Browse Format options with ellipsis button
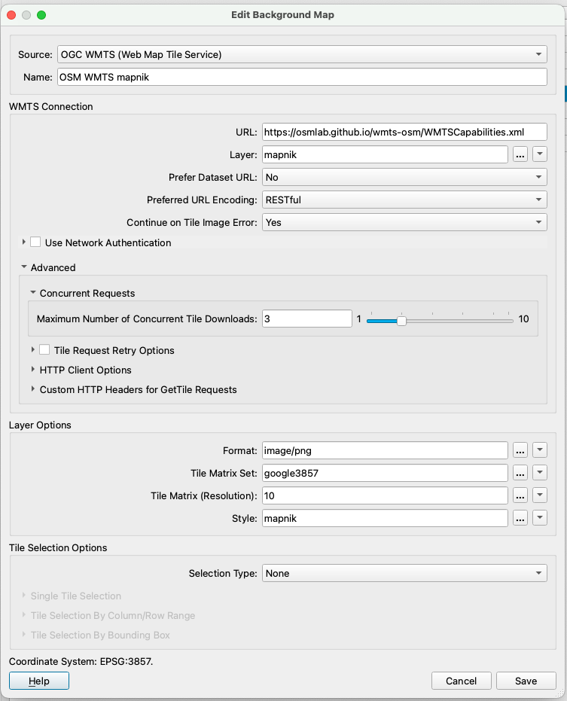The width and height of the screenshot is (567, 701). tap(520, 450)
